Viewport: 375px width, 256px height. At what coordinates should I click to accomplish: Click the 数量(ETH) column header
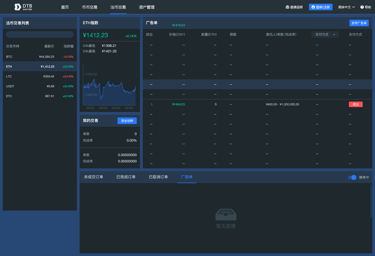[x=209, y=34]
